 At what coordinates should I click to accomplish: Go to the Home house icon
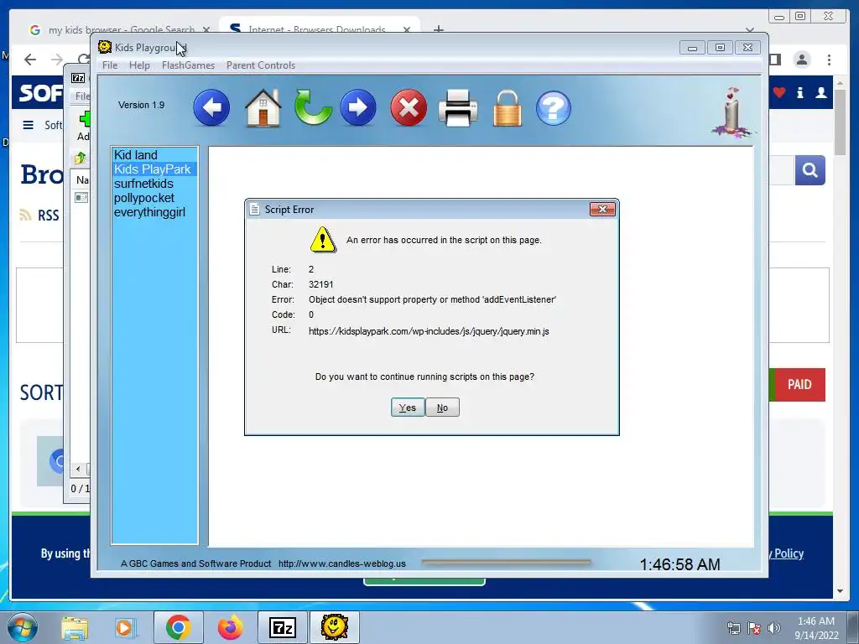(263, 108)
